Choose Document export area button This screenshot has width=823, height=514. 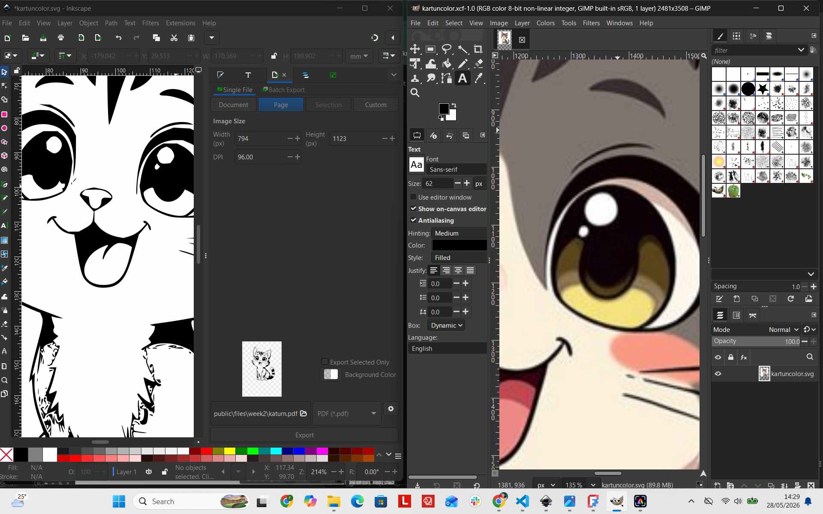(233, 105)
